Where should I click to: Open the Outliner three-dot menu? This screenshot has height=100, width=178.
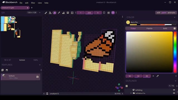coord(177,86)
